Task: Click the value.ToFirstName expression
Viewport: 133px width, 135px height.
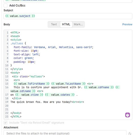Action: pyautogui.click(x=32, y=84)
